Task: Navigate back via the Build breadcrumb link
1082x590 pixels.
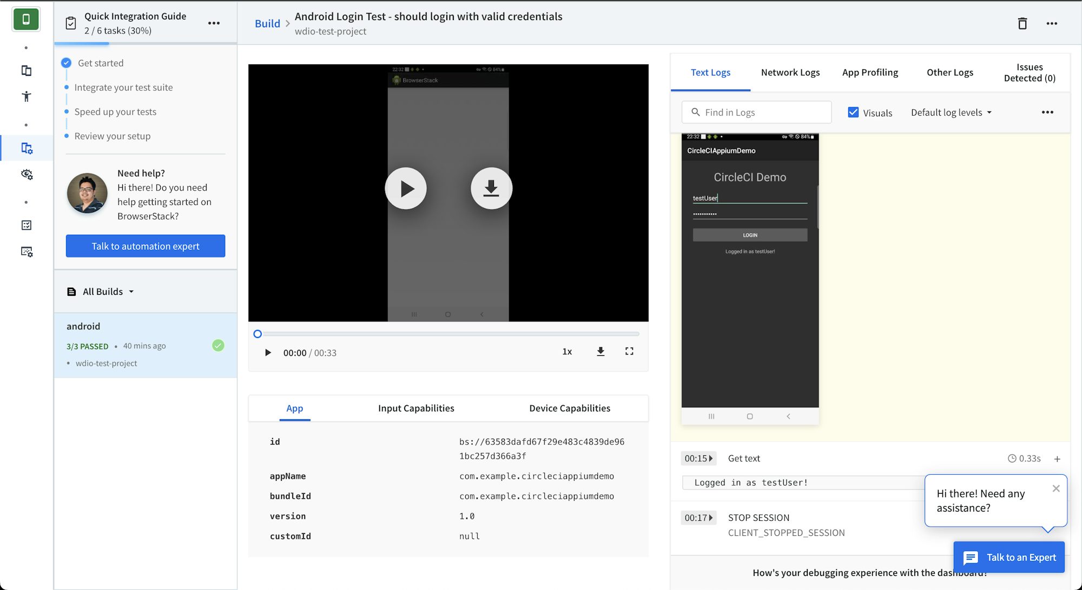Action: [x=267, y=23]
